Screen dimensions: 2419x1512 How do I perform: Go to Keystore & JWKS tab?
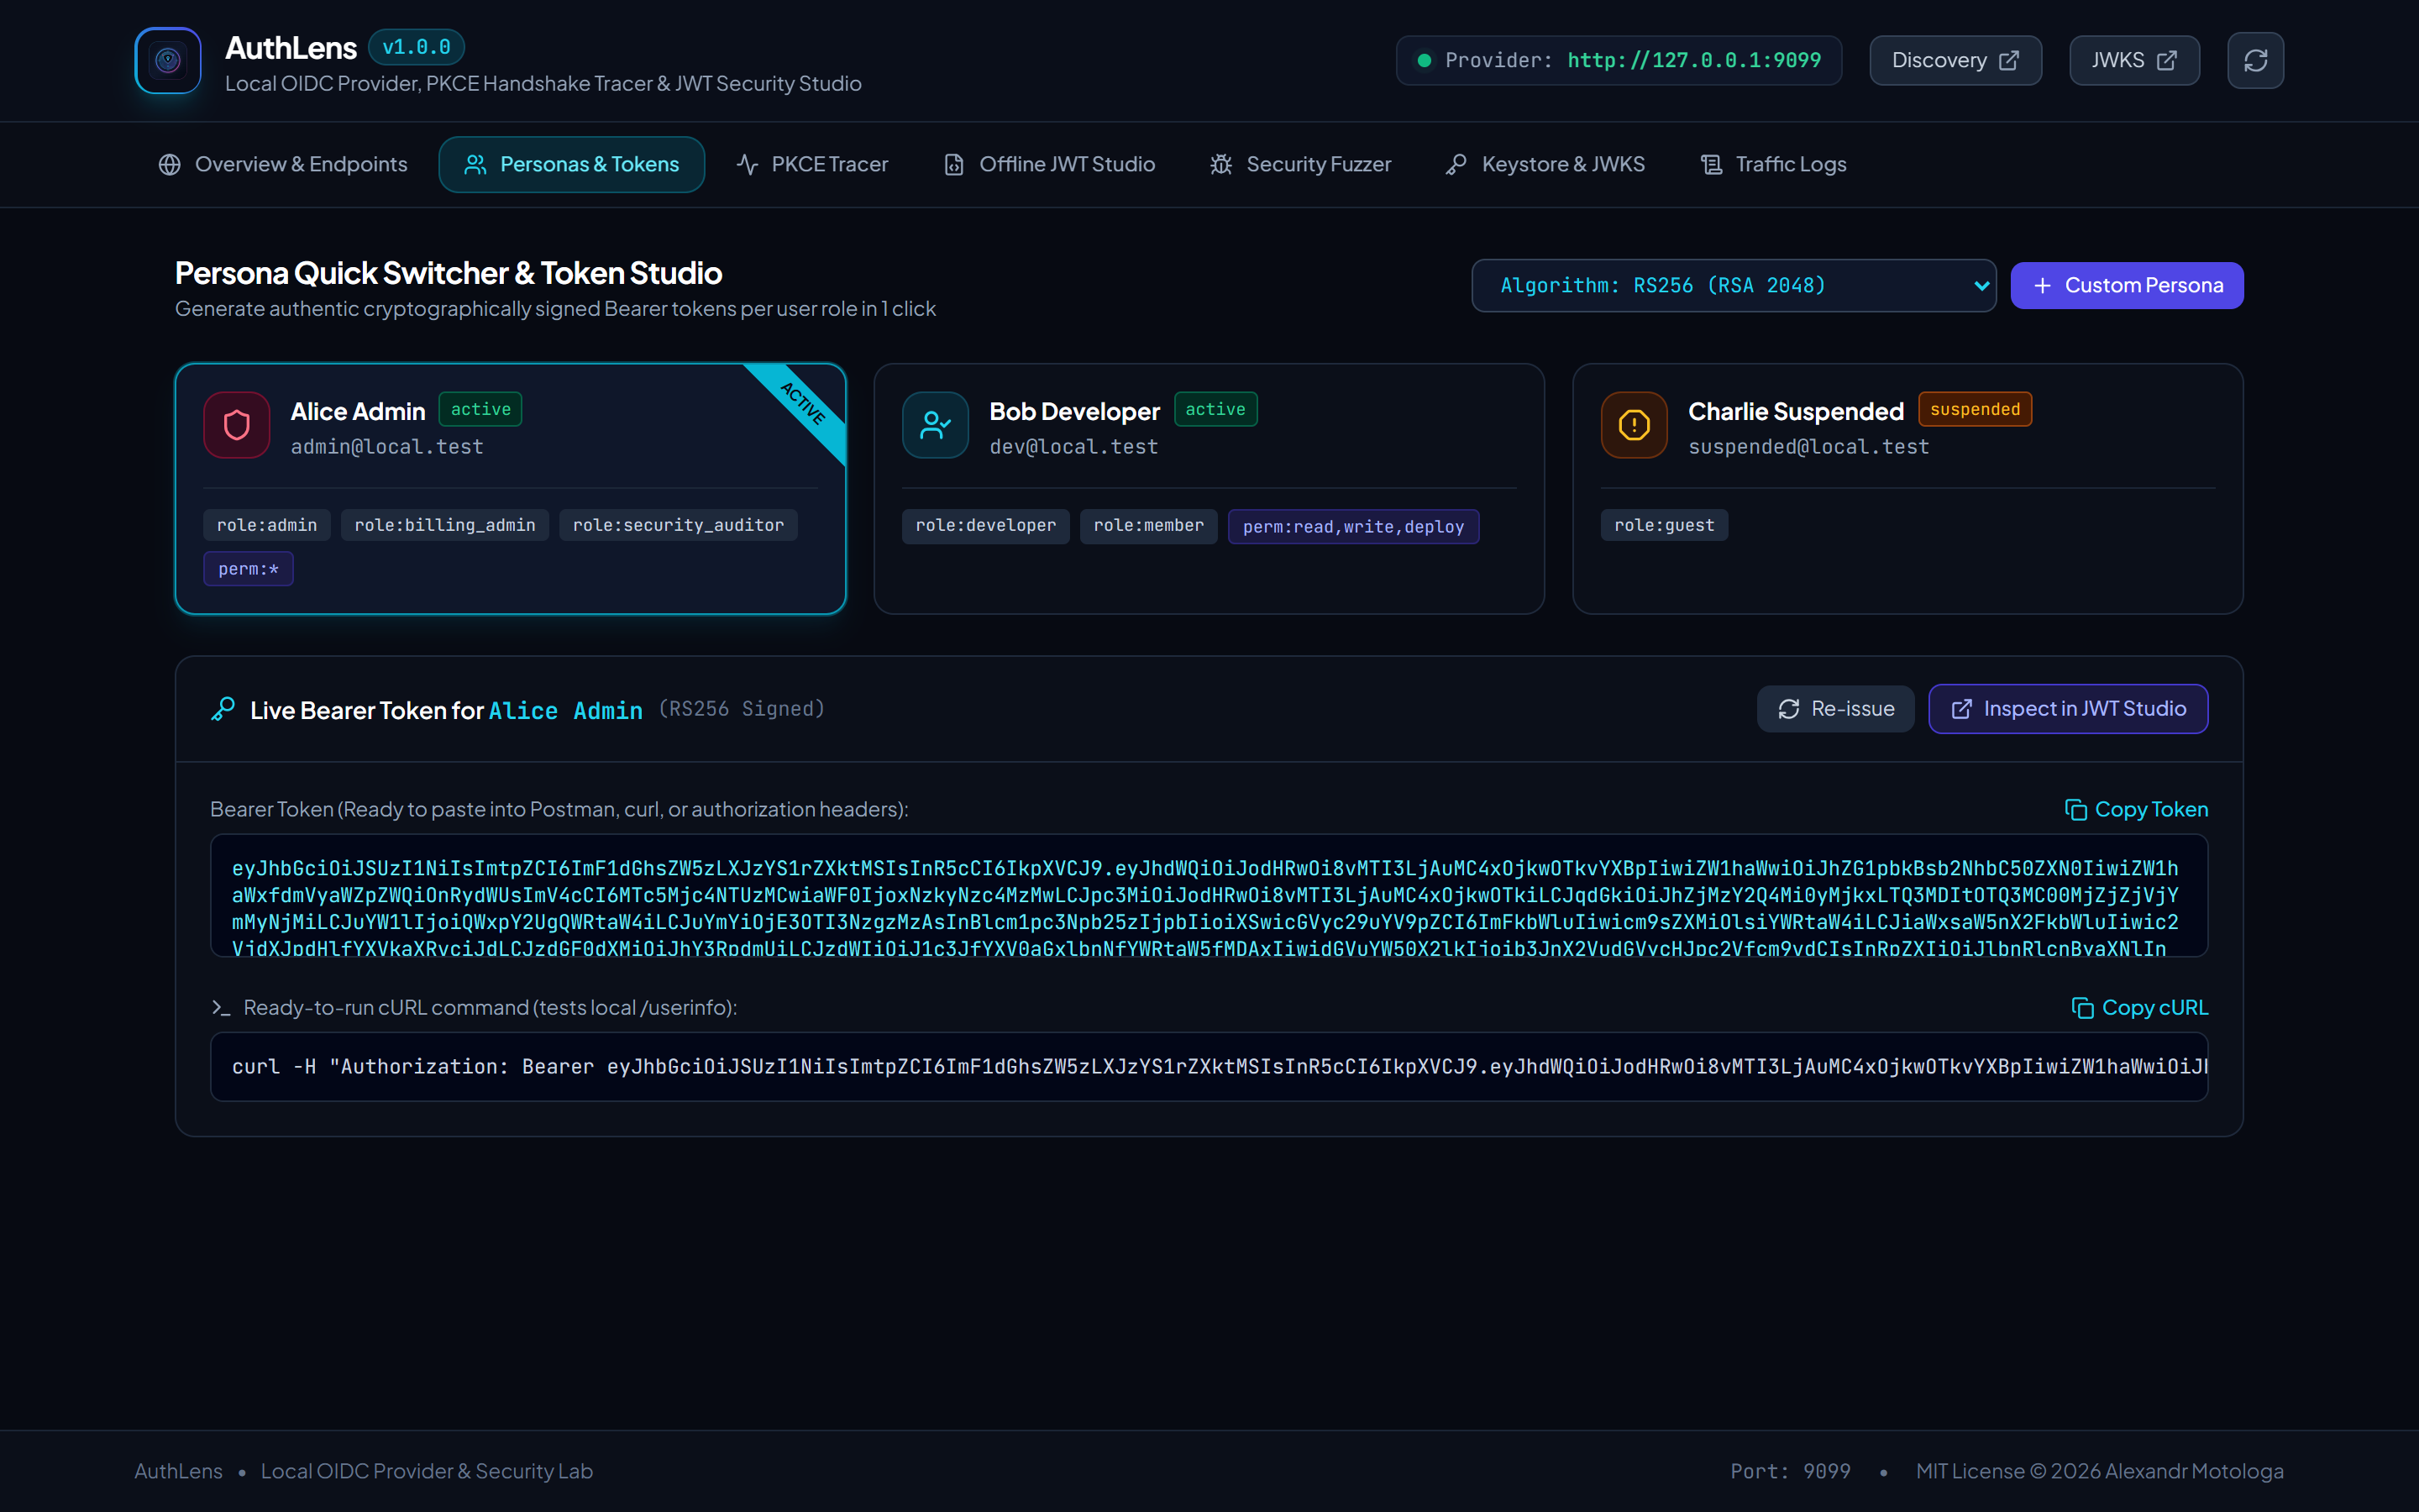pyautogui.click(x=1545, y=164)
